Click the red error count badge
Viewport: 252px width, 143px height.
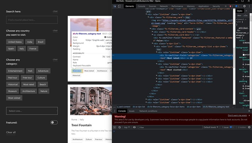click(231, 6)
